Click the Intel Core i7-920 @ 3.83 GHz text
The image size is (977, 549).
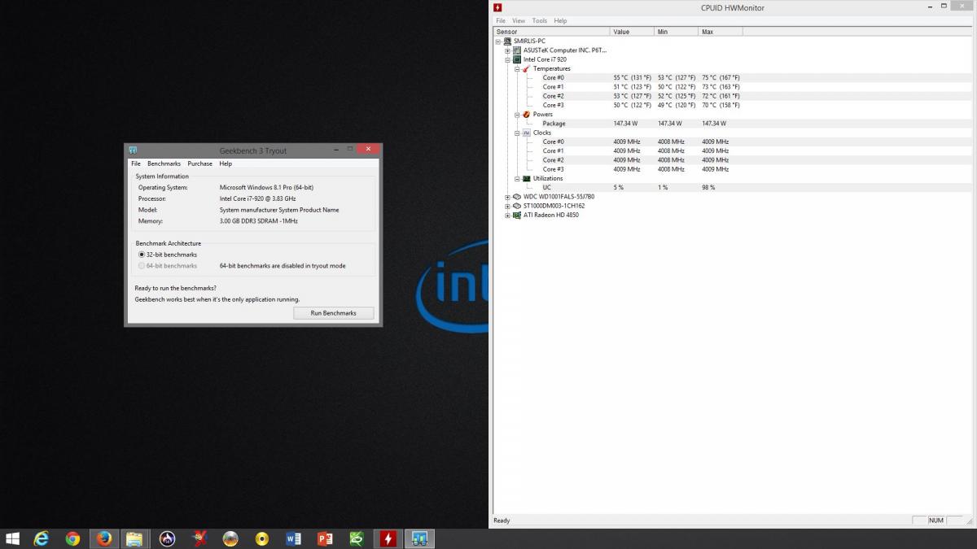(x=257, y=198)
